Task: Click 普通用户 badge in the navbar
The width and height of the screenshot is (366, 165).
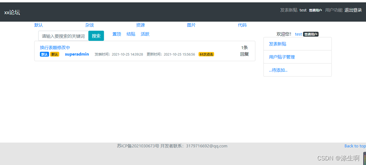Action: tap(315, 10)
